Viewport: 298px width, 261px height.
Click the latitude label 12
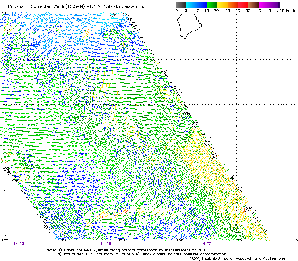click(3, 192)
